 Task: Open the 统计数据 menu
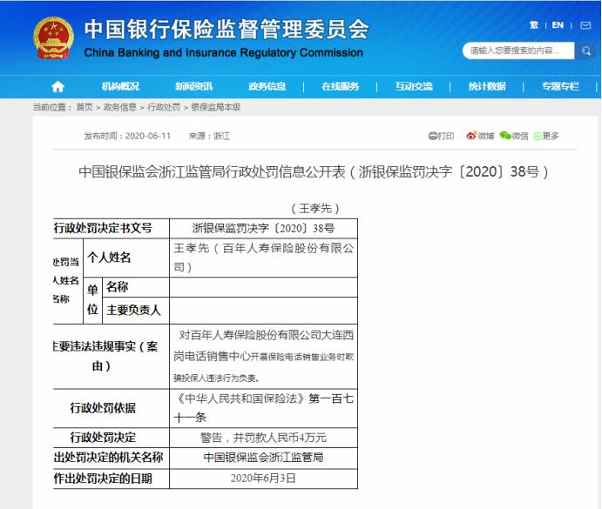click(487, 87)
